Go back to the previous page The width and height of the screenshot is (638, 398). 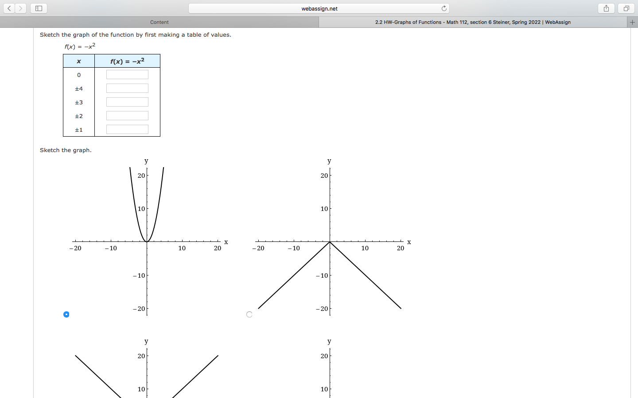(x=9, y=8)
